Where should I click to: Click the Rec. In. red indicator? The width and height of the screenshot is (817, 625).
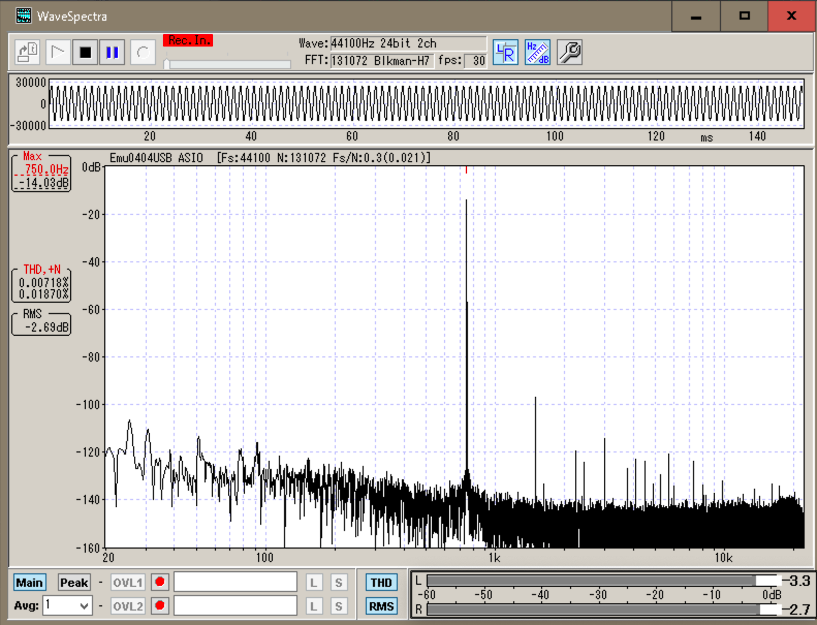[x=188, y=40]
